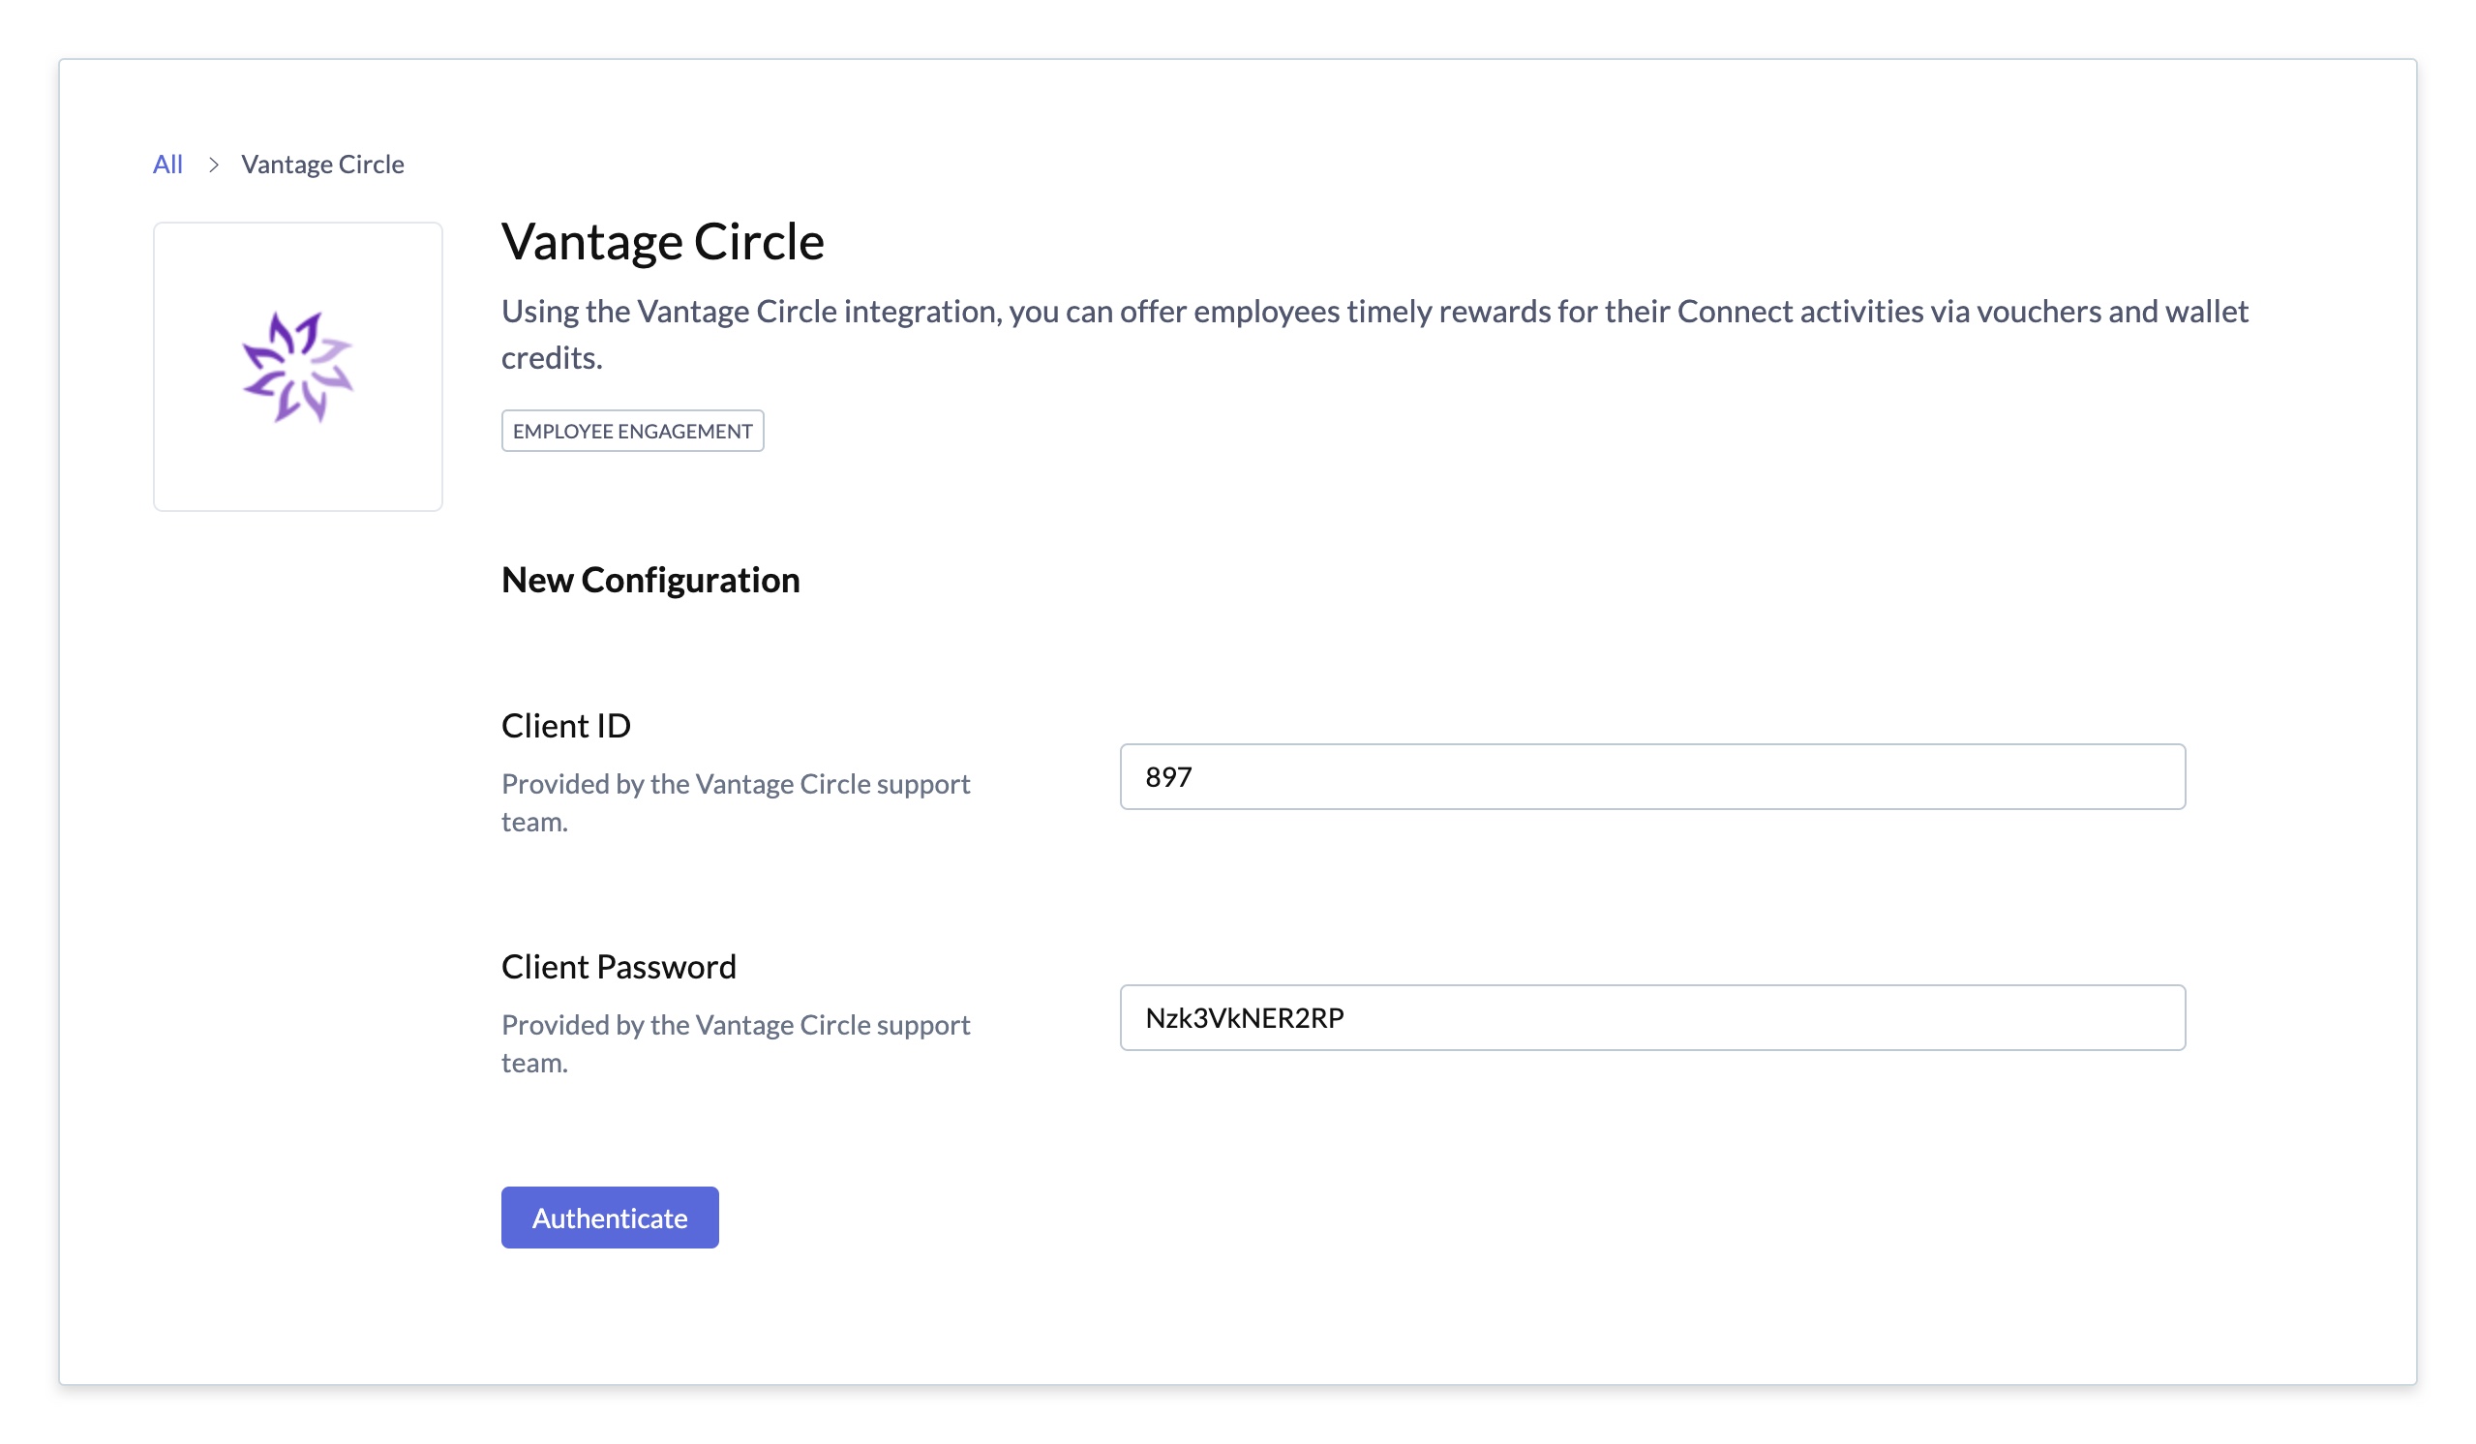Click the 'Client Password' field label
This screenshot has height=1444, width=2476.
[618, 967]
